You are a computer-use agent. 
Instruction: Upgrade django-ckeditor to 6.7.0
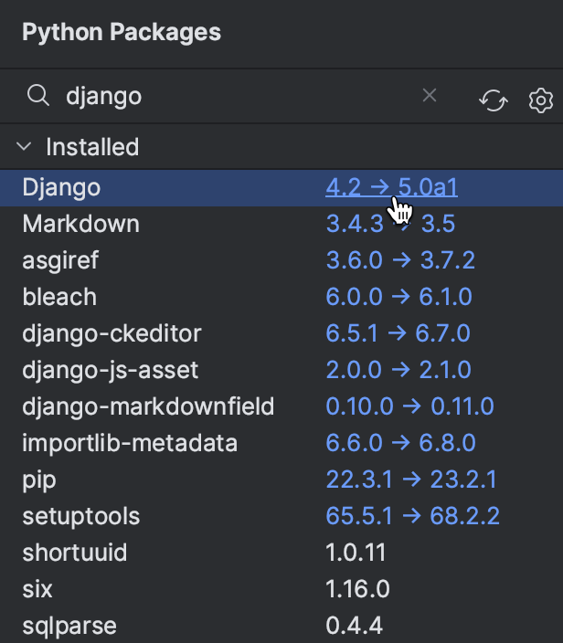coord(398,334)
